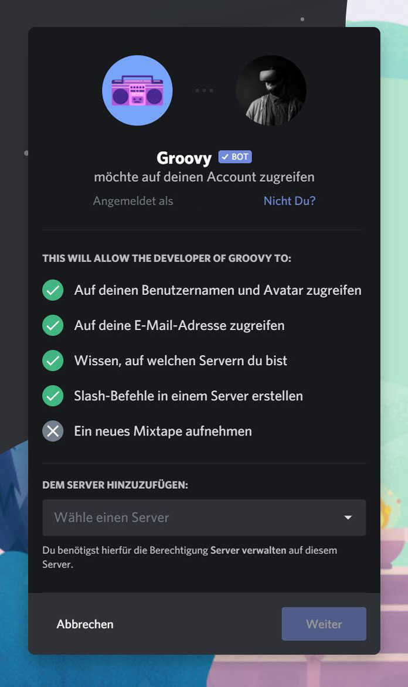Click the X icon beside Mixtape aufnehmen
Image resolution: width=408 pixels, height=687 pixels.
pyautogui.click(x=53, y=431)
